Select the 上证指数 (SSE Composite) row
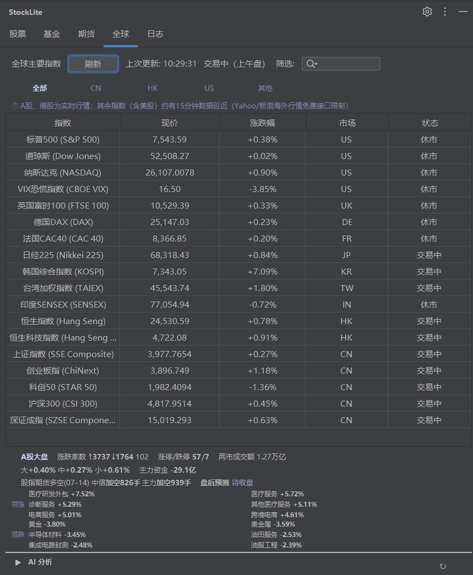The height and width of the screenshot is (575, 473). point(238,354)
